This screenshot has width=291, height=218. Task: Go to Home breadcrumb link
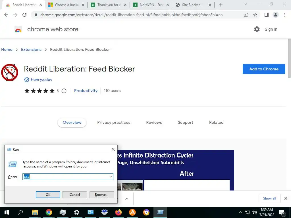tap(7, 49)
